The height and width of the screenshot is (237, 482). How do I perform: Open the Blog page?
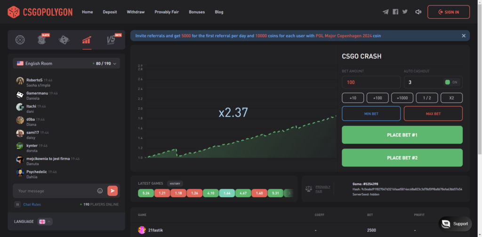click(219, 12)
